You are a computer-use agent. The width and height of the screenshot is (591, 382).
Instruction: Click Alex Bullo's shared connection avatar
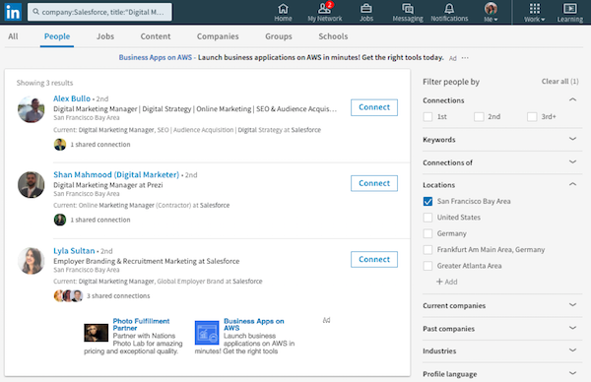coord(60,145)
